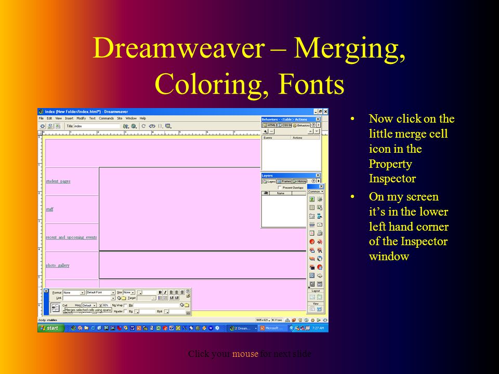Click the Code Navigation braces icon
This screenshot has height=374, width=499.
point(161,126)
